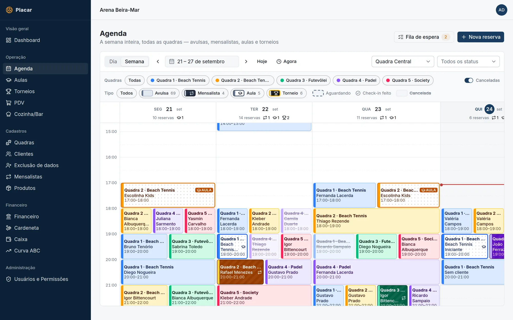Select the Agenda sidebar item
This screenshot has width=513, height=320.
[x=45, y=69]
